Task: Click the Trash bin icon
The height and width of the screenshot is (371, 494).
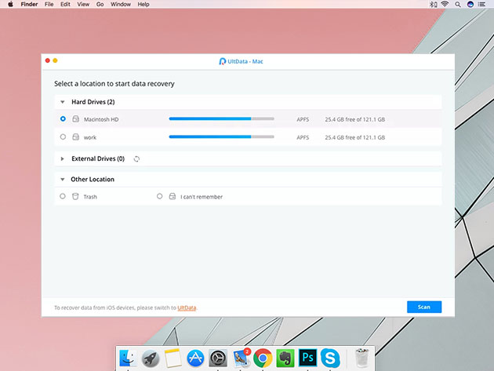Action: tap(75, 196)
